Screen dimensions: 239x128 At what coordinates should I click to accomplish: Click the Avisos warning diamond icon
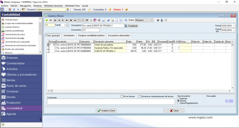(x=126, y=9)
